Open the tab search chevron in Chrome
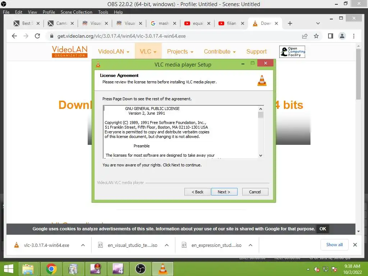 pos(318,23)
